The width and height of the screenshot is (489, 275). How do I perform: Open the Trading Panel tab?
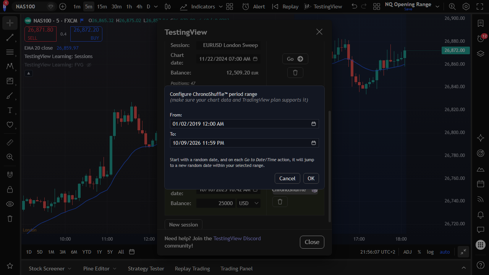236,269
